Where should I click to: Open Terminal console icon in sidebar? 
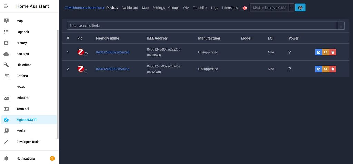tap(6, 109)
